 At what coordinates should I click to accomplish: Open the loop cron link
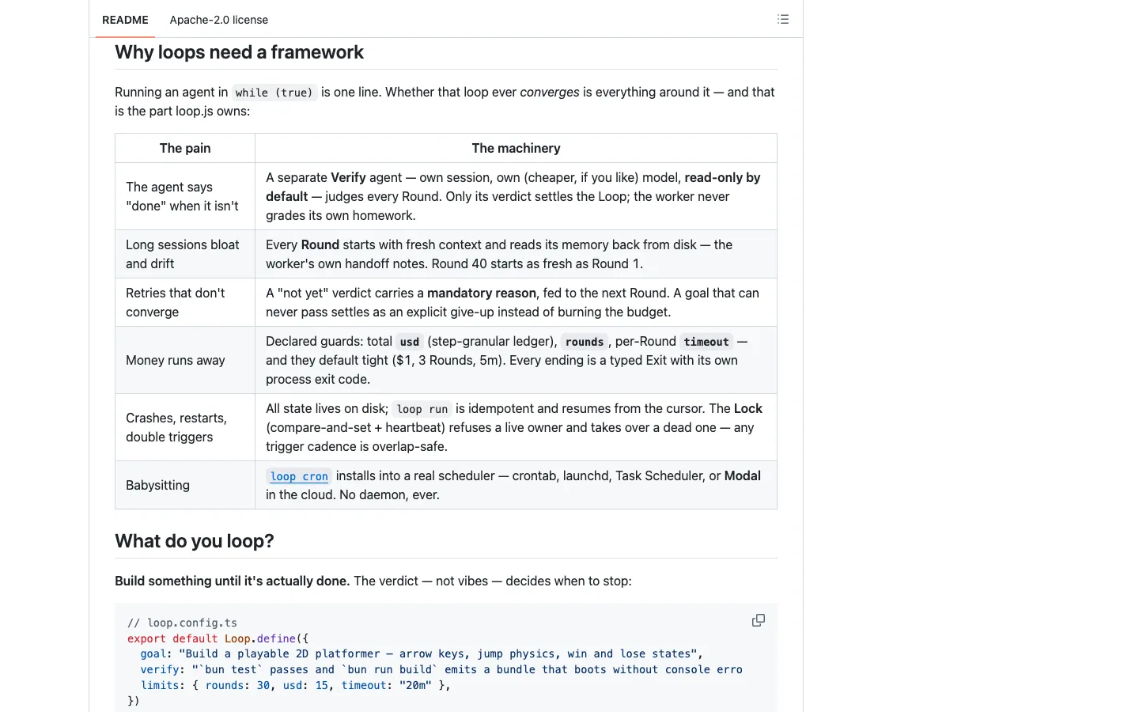pyautogui.click(x=299, y=476)
